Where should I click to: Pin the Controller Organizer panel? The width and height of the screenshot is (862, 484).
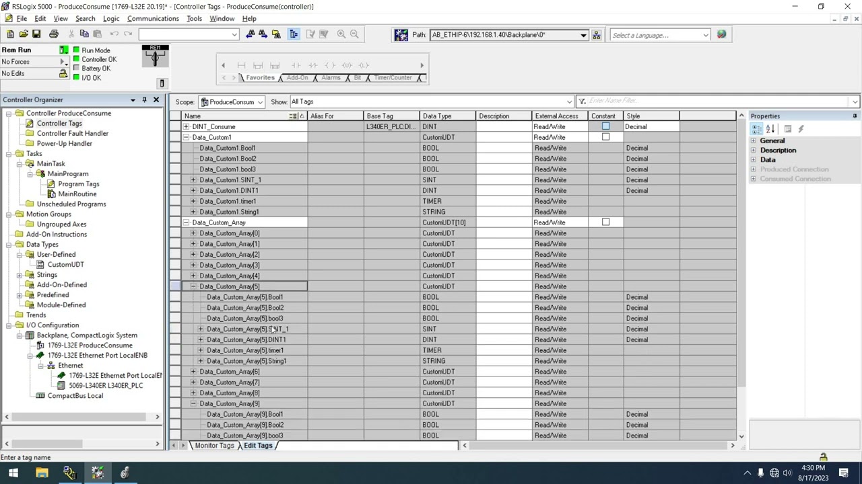(144, 100)
